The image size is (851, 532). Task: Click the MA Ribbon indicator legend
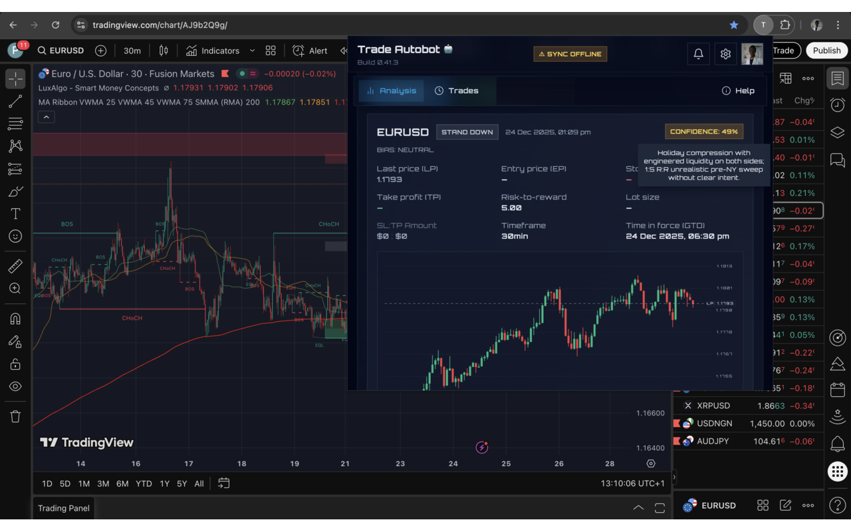tap(149, 102)
